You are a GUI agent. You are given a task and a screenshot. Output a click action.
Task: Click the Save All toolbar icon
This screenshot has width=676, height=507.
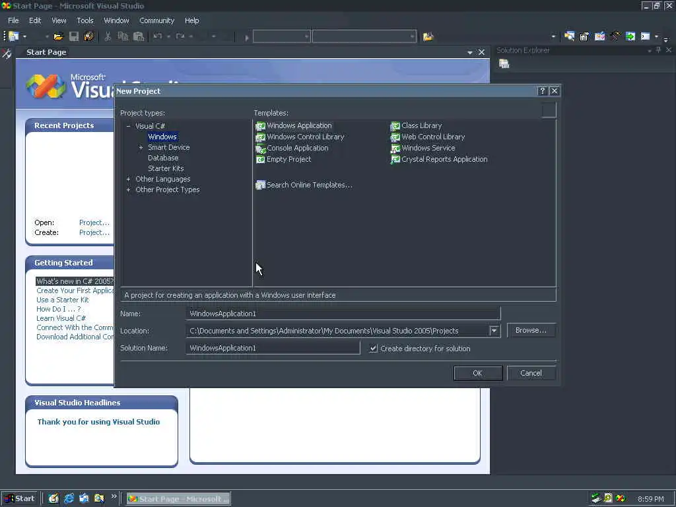coord(89,37)
